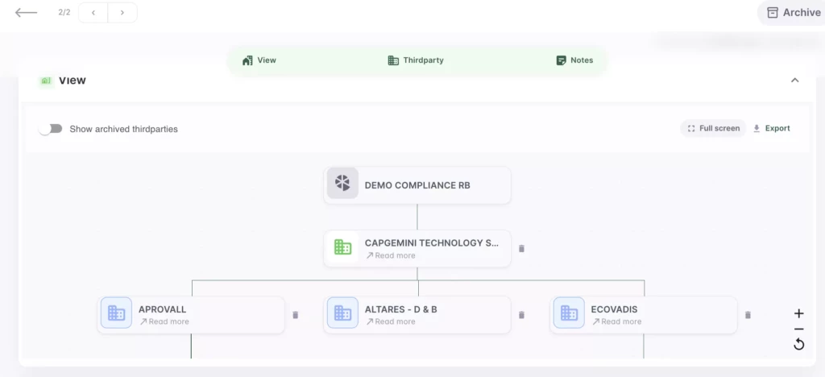825x377 pixels.
Task: Select the CAPGEMINI TECHNOLOGY node
Action: tap(417, 248)
